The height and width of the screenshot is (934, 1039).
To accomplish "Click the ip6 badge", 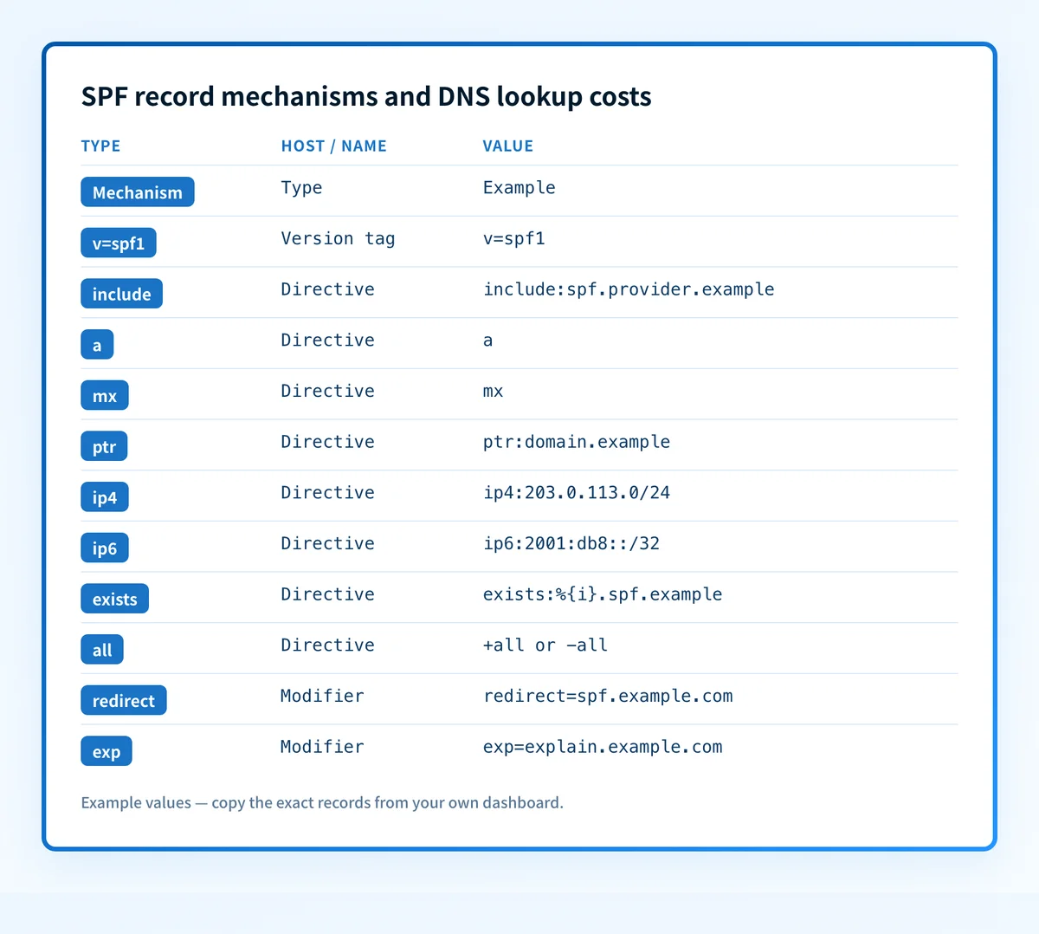I will pyautogui.click(x=105, y=548).
